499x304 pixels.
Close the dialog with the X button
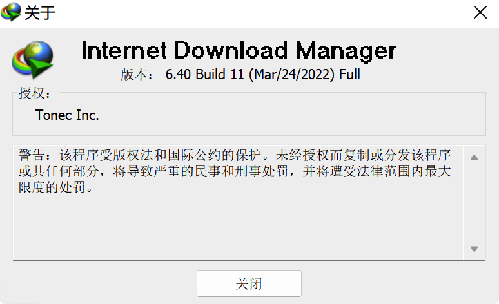click(x=480, y=13)
